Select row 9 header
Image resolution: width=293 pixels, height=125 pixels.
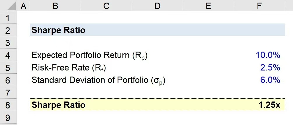pyautogui.click(x=8, y=117)
